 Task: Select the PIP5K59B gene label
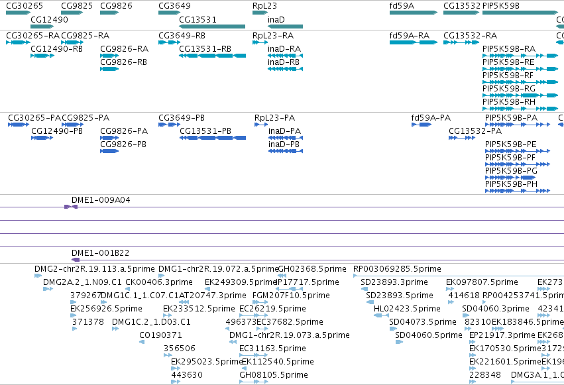(x=500, y=6)
